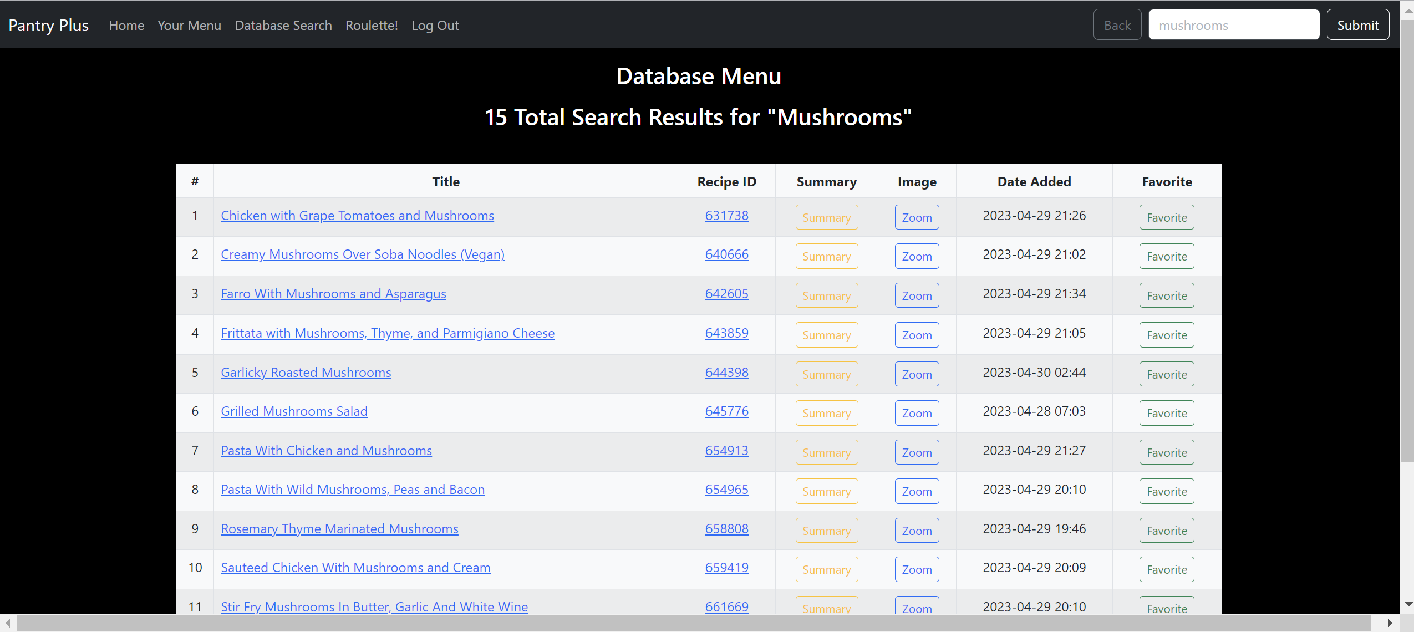Favorite Sauteed Chicken With Mushrooms and Cream

point(1167,569)
